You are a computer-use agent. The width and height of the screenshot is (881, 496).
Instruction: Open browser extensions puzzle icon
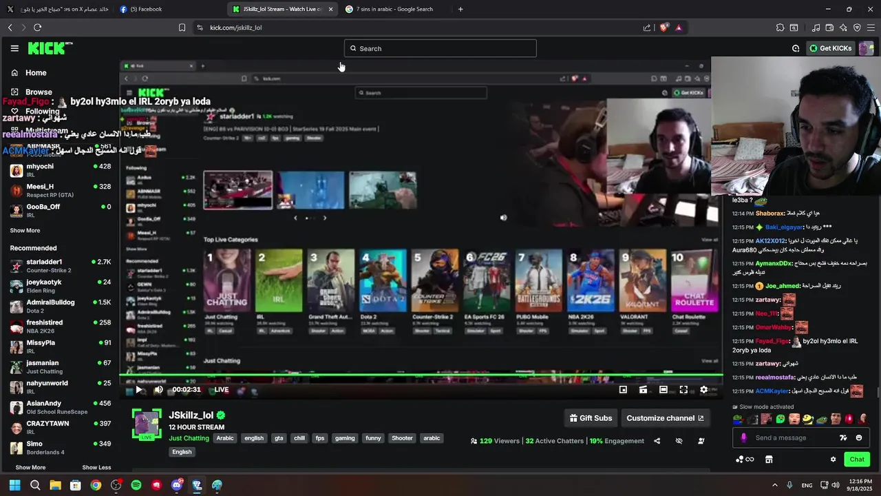point(780,28)
